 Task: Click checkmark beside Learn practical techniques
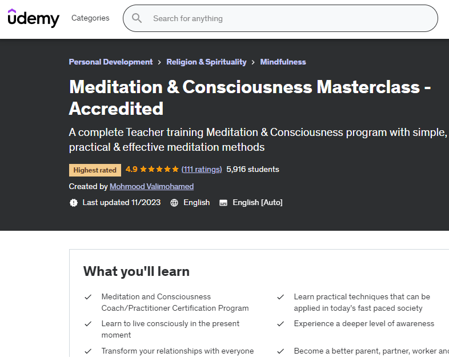[x=280, y=297]
